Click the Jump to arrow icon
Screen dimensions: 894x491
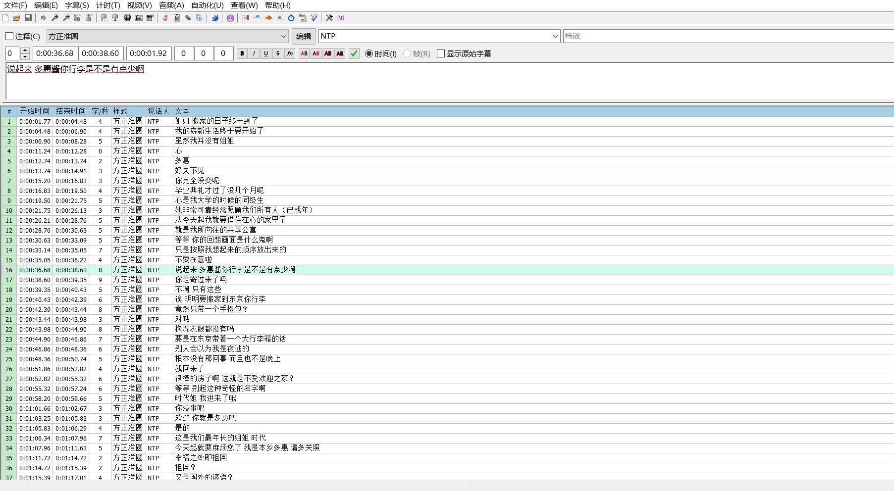tap(44, 18)
